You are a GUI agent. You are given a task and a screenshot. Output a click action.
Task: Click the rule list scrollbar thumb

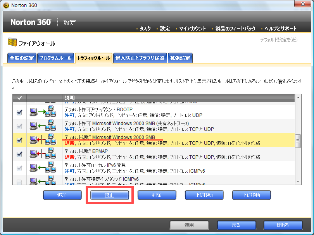coord(298,141)
